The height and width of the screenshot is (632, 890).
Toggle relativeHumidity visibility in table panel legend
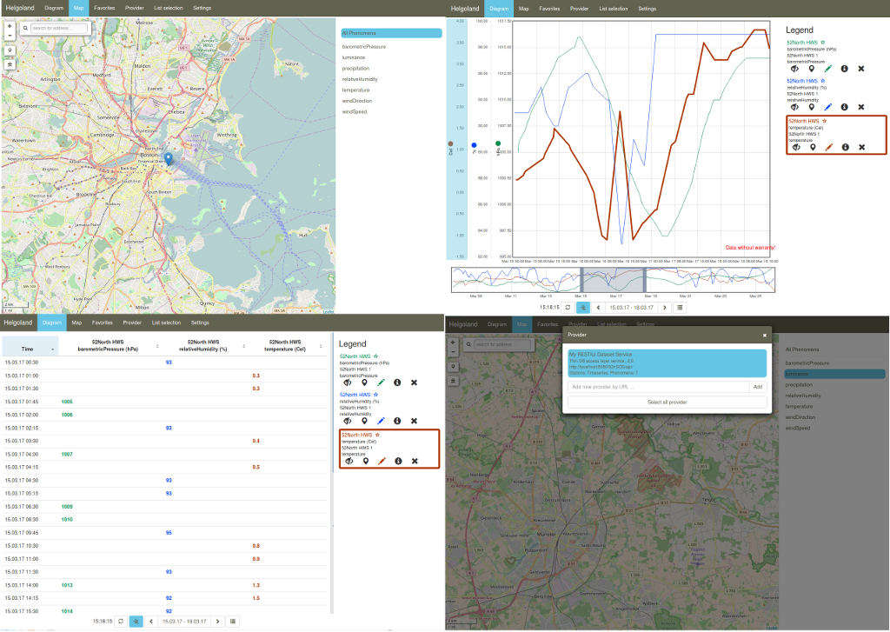[348, 422]
